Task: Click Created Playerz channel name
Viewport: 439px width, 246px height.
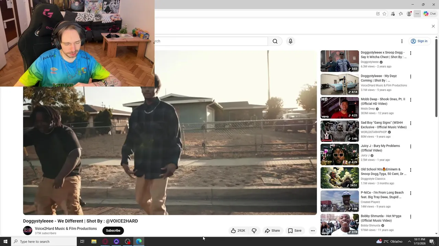Action: (370, 202)
